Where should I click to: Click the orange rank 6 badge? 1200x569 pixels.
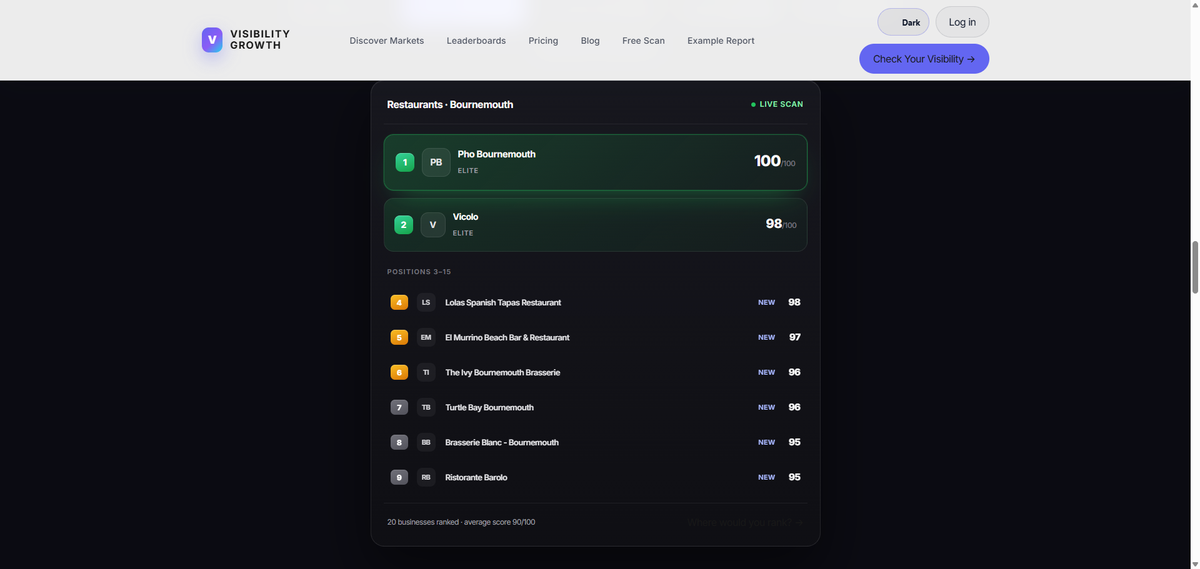pyautogui.click(x=399, y=372)
